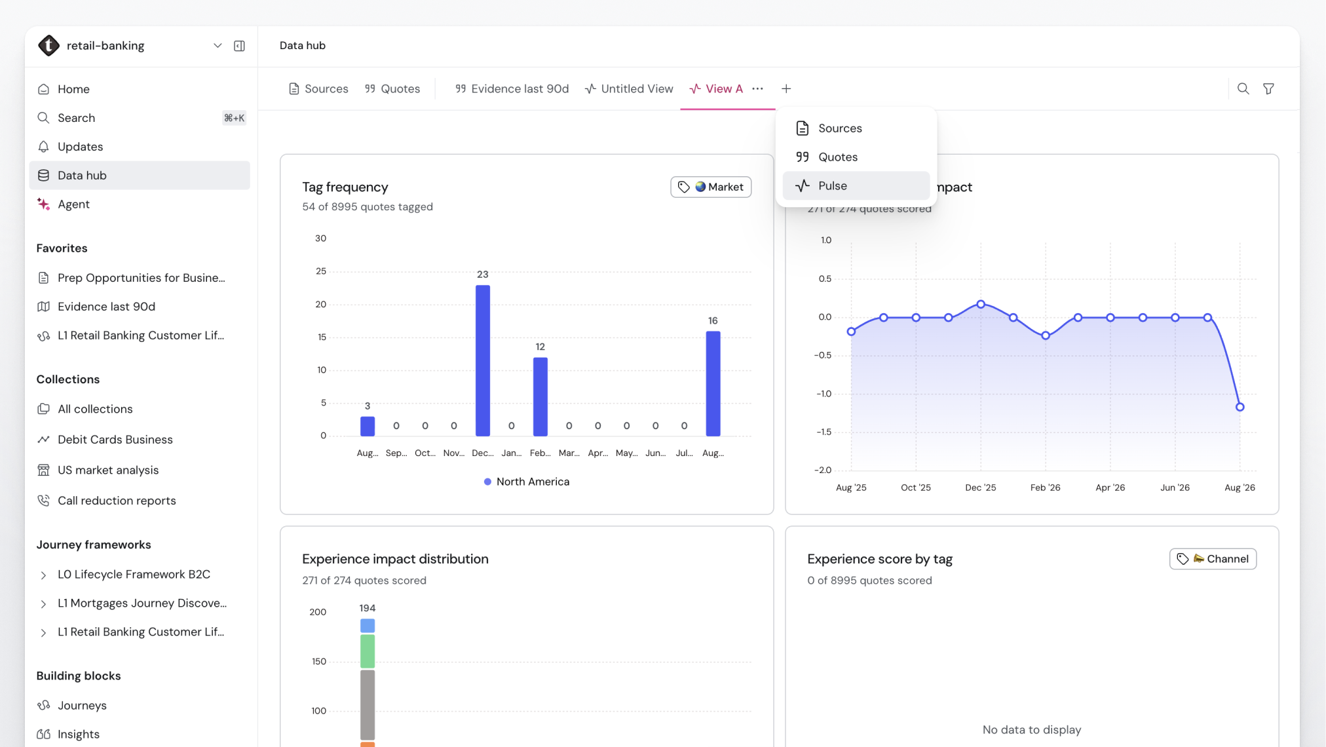Screen dimensions: 1326x747
Task: Expand L1 Retail Banking Customer framework
Action: [x=43, y=633]
